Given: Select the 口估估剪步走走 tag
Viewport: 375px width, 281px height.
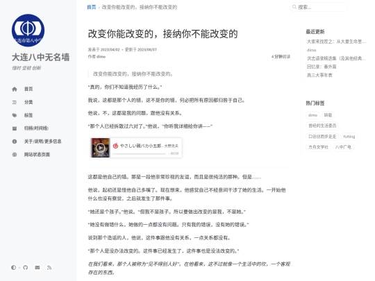Looking at the screenshot, I should point(322,137).
